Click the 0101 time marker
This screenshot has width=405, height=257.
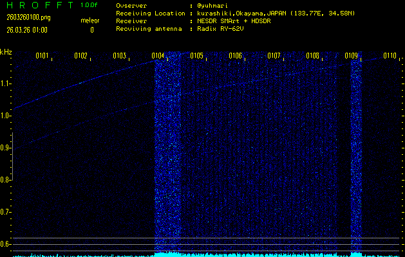[x=42, y=56]
